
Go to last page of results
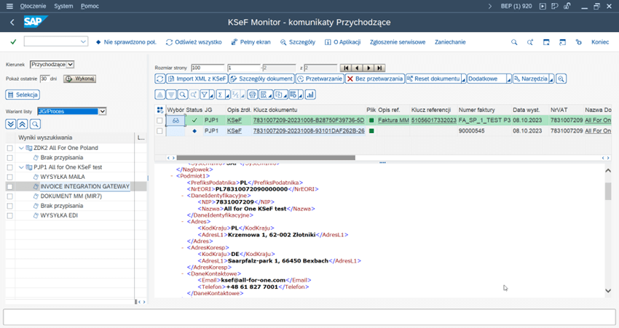click(x=379, y=68)
